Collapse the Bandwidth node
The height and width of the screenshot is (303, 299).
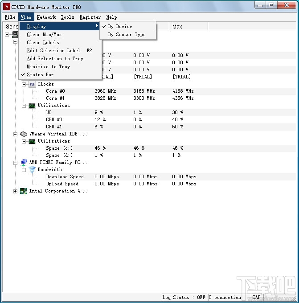[x=24, y=170]
